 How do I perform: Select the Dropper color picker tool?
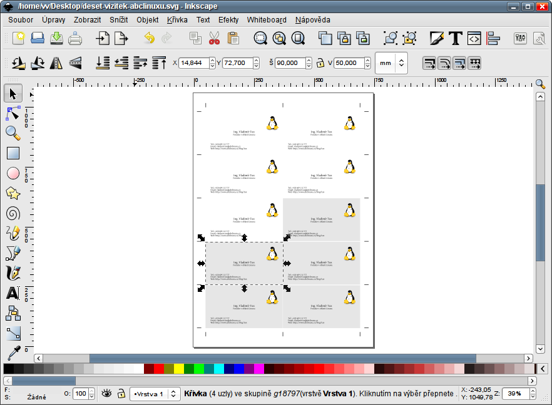click(13, 352)
